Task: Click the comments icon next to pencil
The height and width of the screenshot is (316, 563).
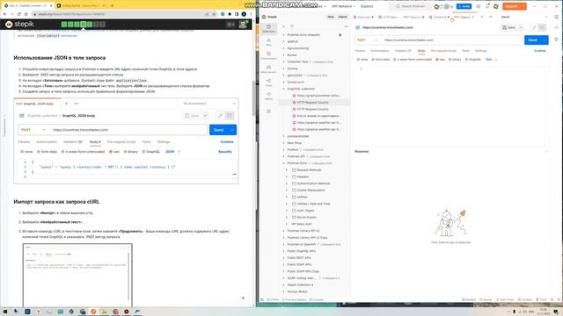Action: pos(542,27)
